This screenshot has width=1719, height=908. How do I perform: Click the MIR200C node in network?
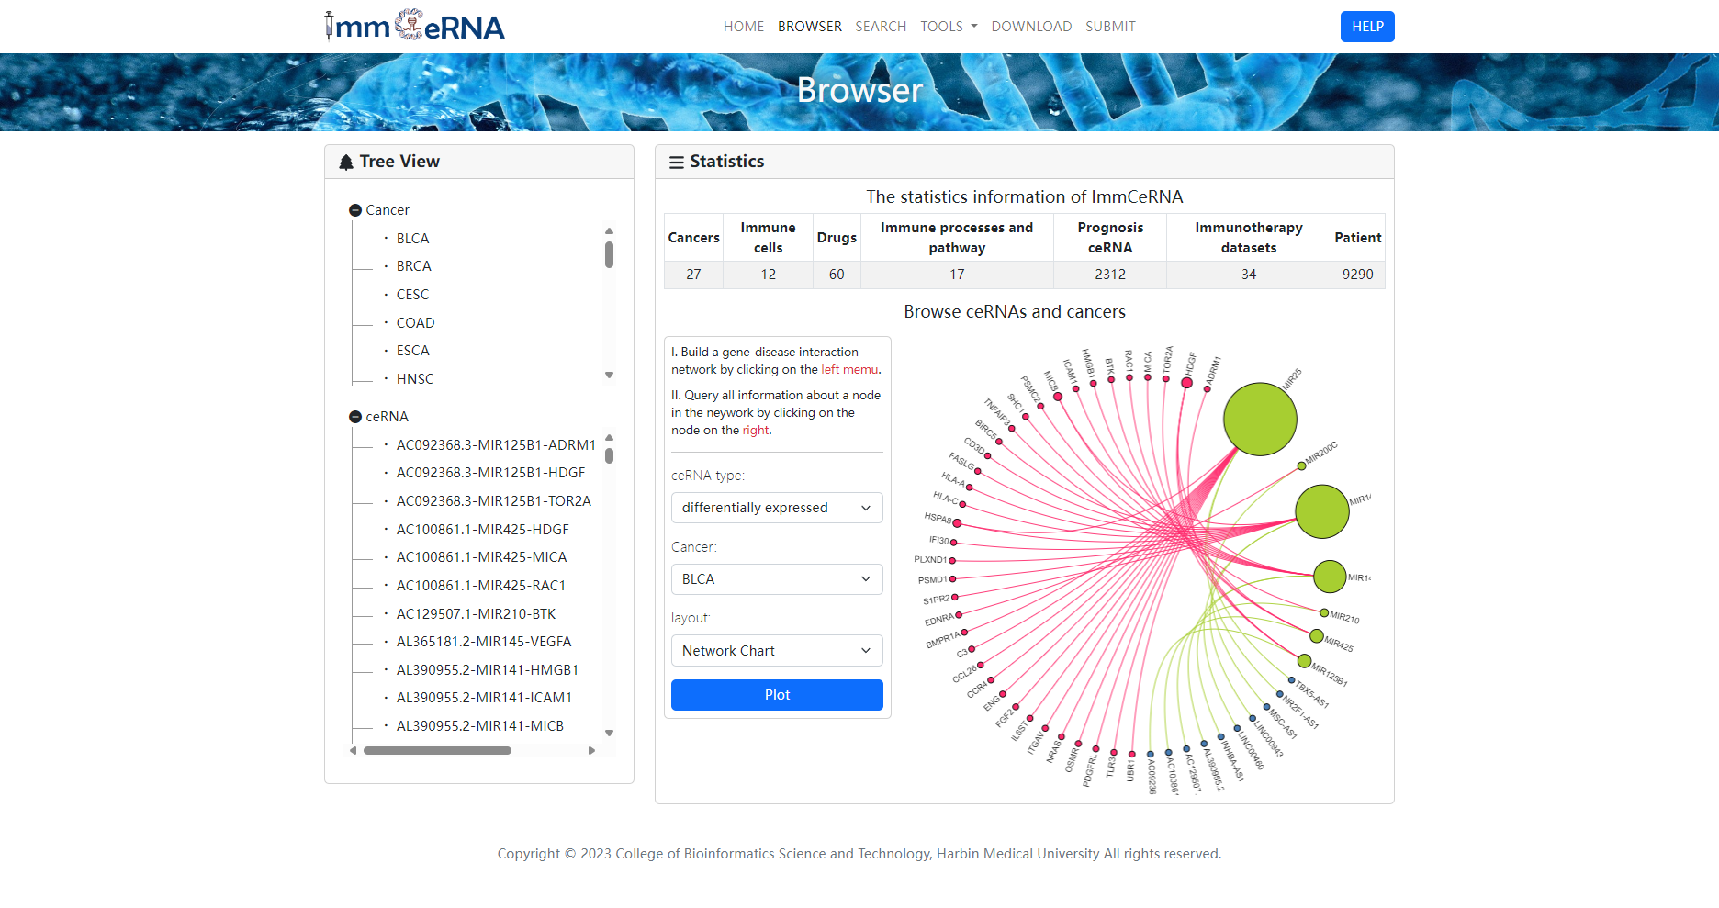pyautogui.click(x=1301, y=466)
